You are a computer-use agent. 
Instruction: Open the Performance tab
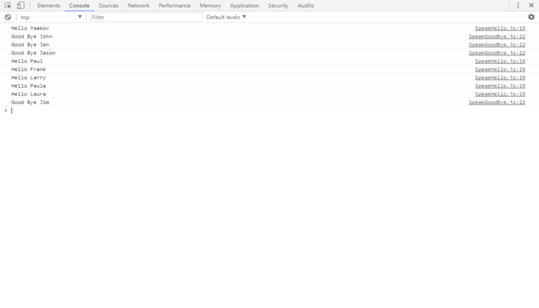point(175,5)
